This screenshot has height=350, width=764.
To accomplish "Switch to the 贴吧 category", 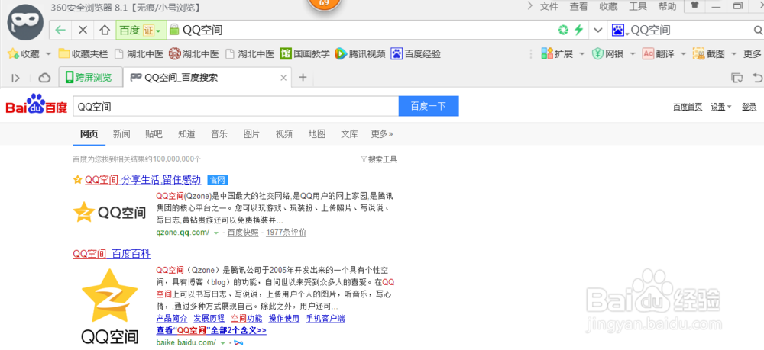I will tap(154, 133).
